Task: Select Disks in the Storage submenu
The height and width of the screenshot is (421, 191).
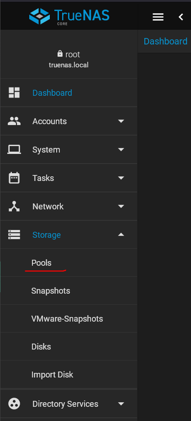Action: click(x=41, y=347)
